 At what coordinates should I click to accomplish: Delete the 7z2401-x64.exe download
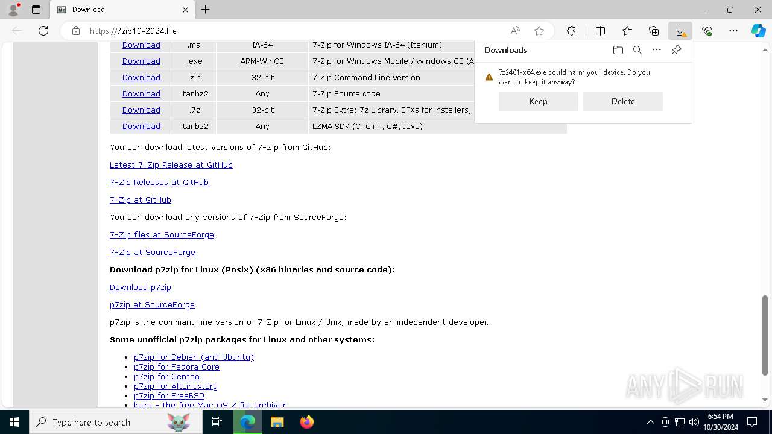(x=623, y=101)
